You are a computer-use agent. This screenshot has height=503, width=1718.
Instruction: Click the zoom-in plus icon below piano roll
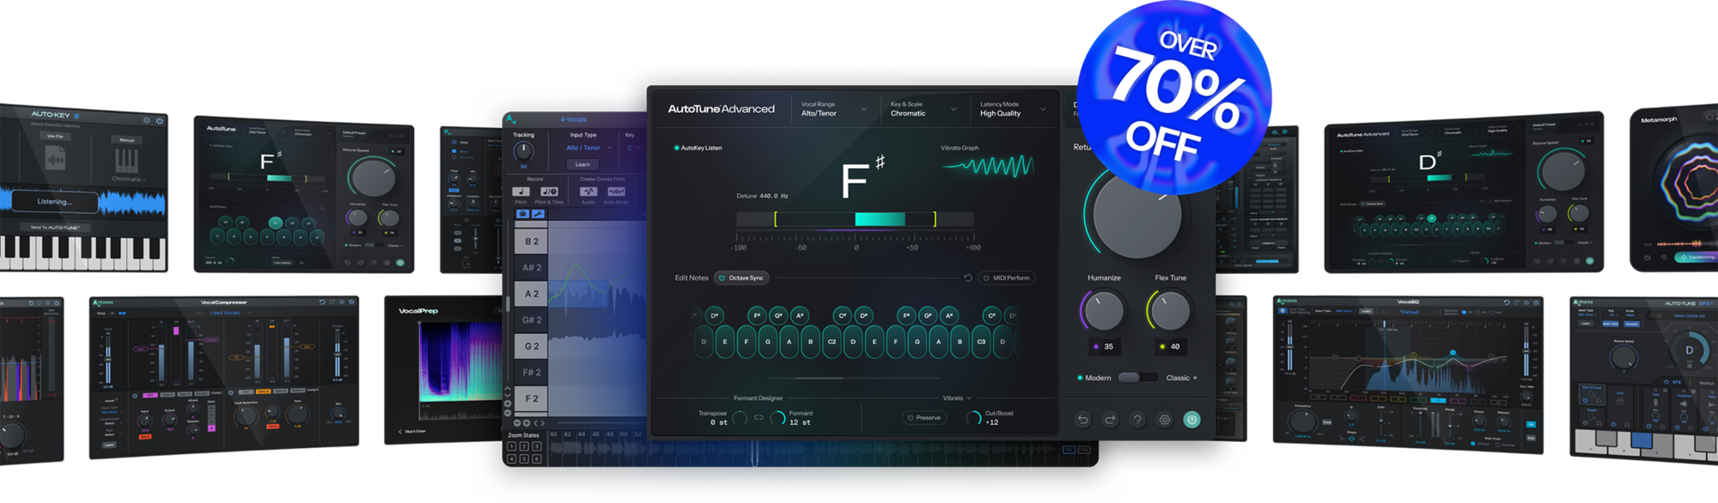point(527,423)
